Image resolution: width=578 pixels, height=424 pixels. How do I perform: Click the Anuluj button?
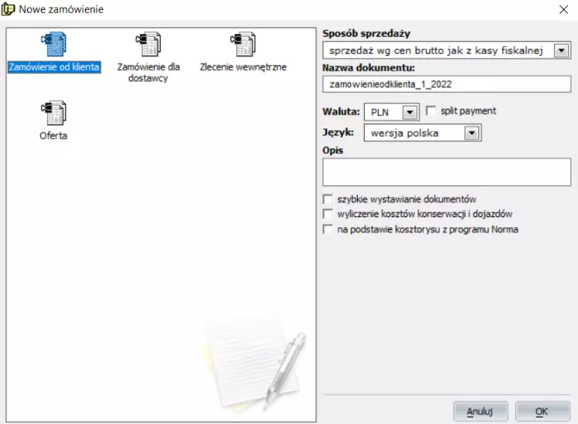[481, 411]
